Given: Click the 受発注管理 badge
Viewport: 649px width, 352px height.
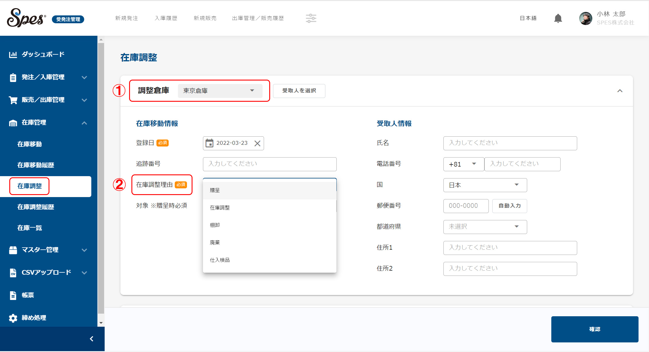Looking at the screenshot, I should tap(68, 19).
